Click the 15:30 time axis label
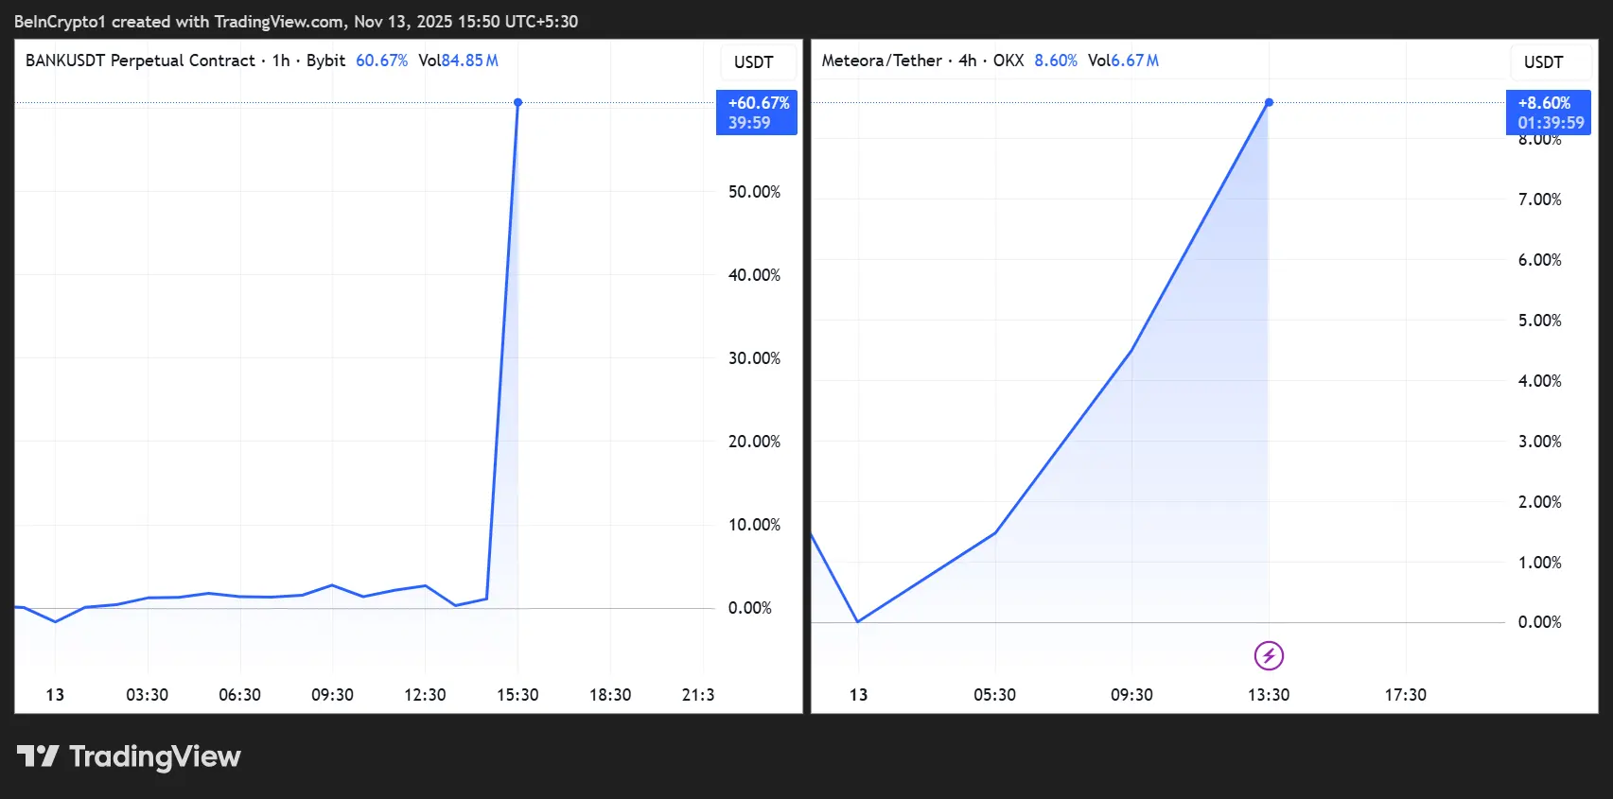The width and height of the screenshot is (1613, 799). point(517,695)
